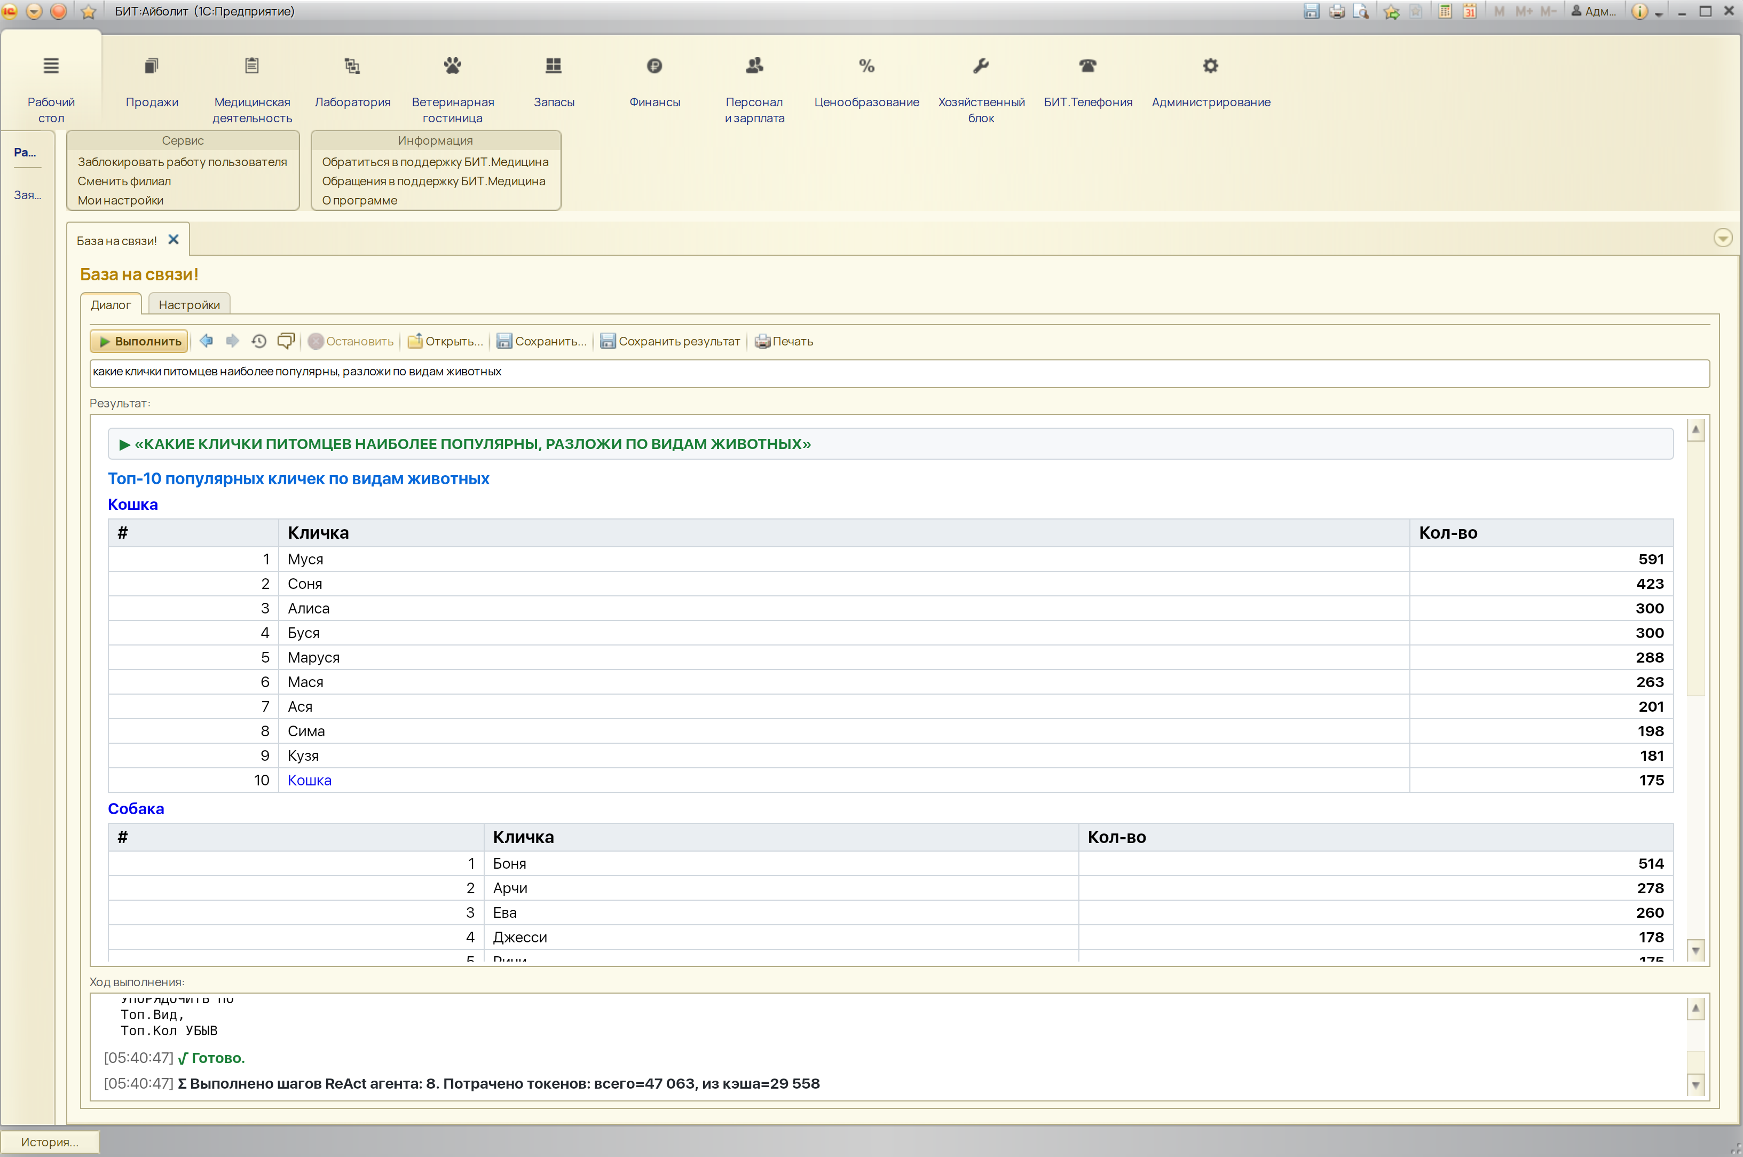The image size is (1743, 1157).
Task: Click the Выполнить button
Action: click(139, 341)
